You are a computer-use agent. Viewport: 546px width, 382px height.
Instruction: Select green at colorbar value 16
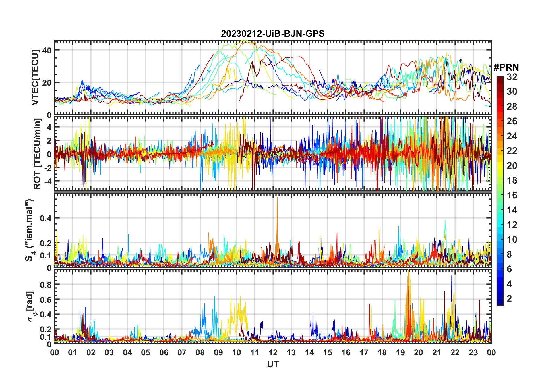coord(500,195)
